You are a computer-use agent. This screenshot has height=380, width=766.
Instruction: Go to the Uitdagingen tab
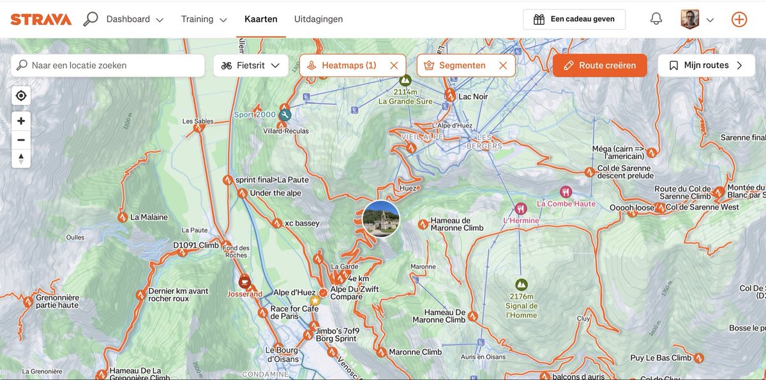pyautogui.click(x=319, y=19)
